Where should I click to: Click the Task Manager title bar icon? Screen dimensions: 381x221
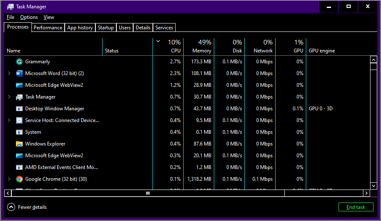pos(11,7)
